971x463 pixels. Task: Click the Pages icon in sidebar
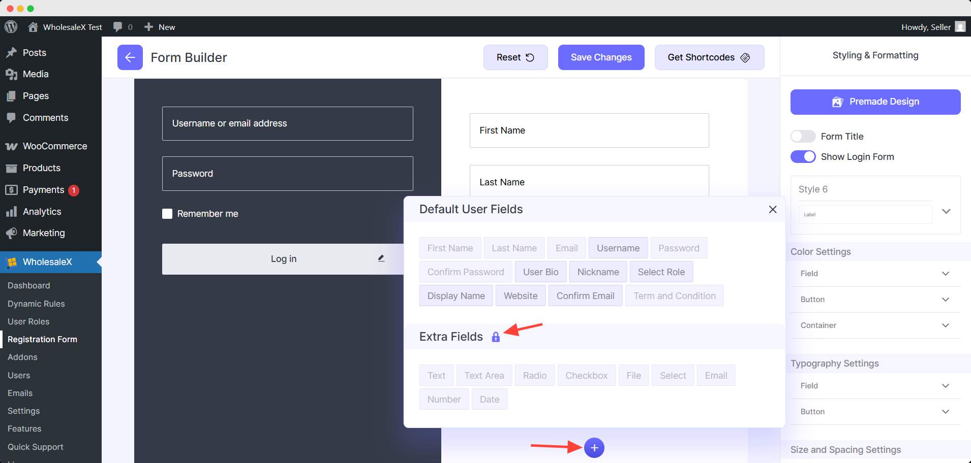pos(11,96)
